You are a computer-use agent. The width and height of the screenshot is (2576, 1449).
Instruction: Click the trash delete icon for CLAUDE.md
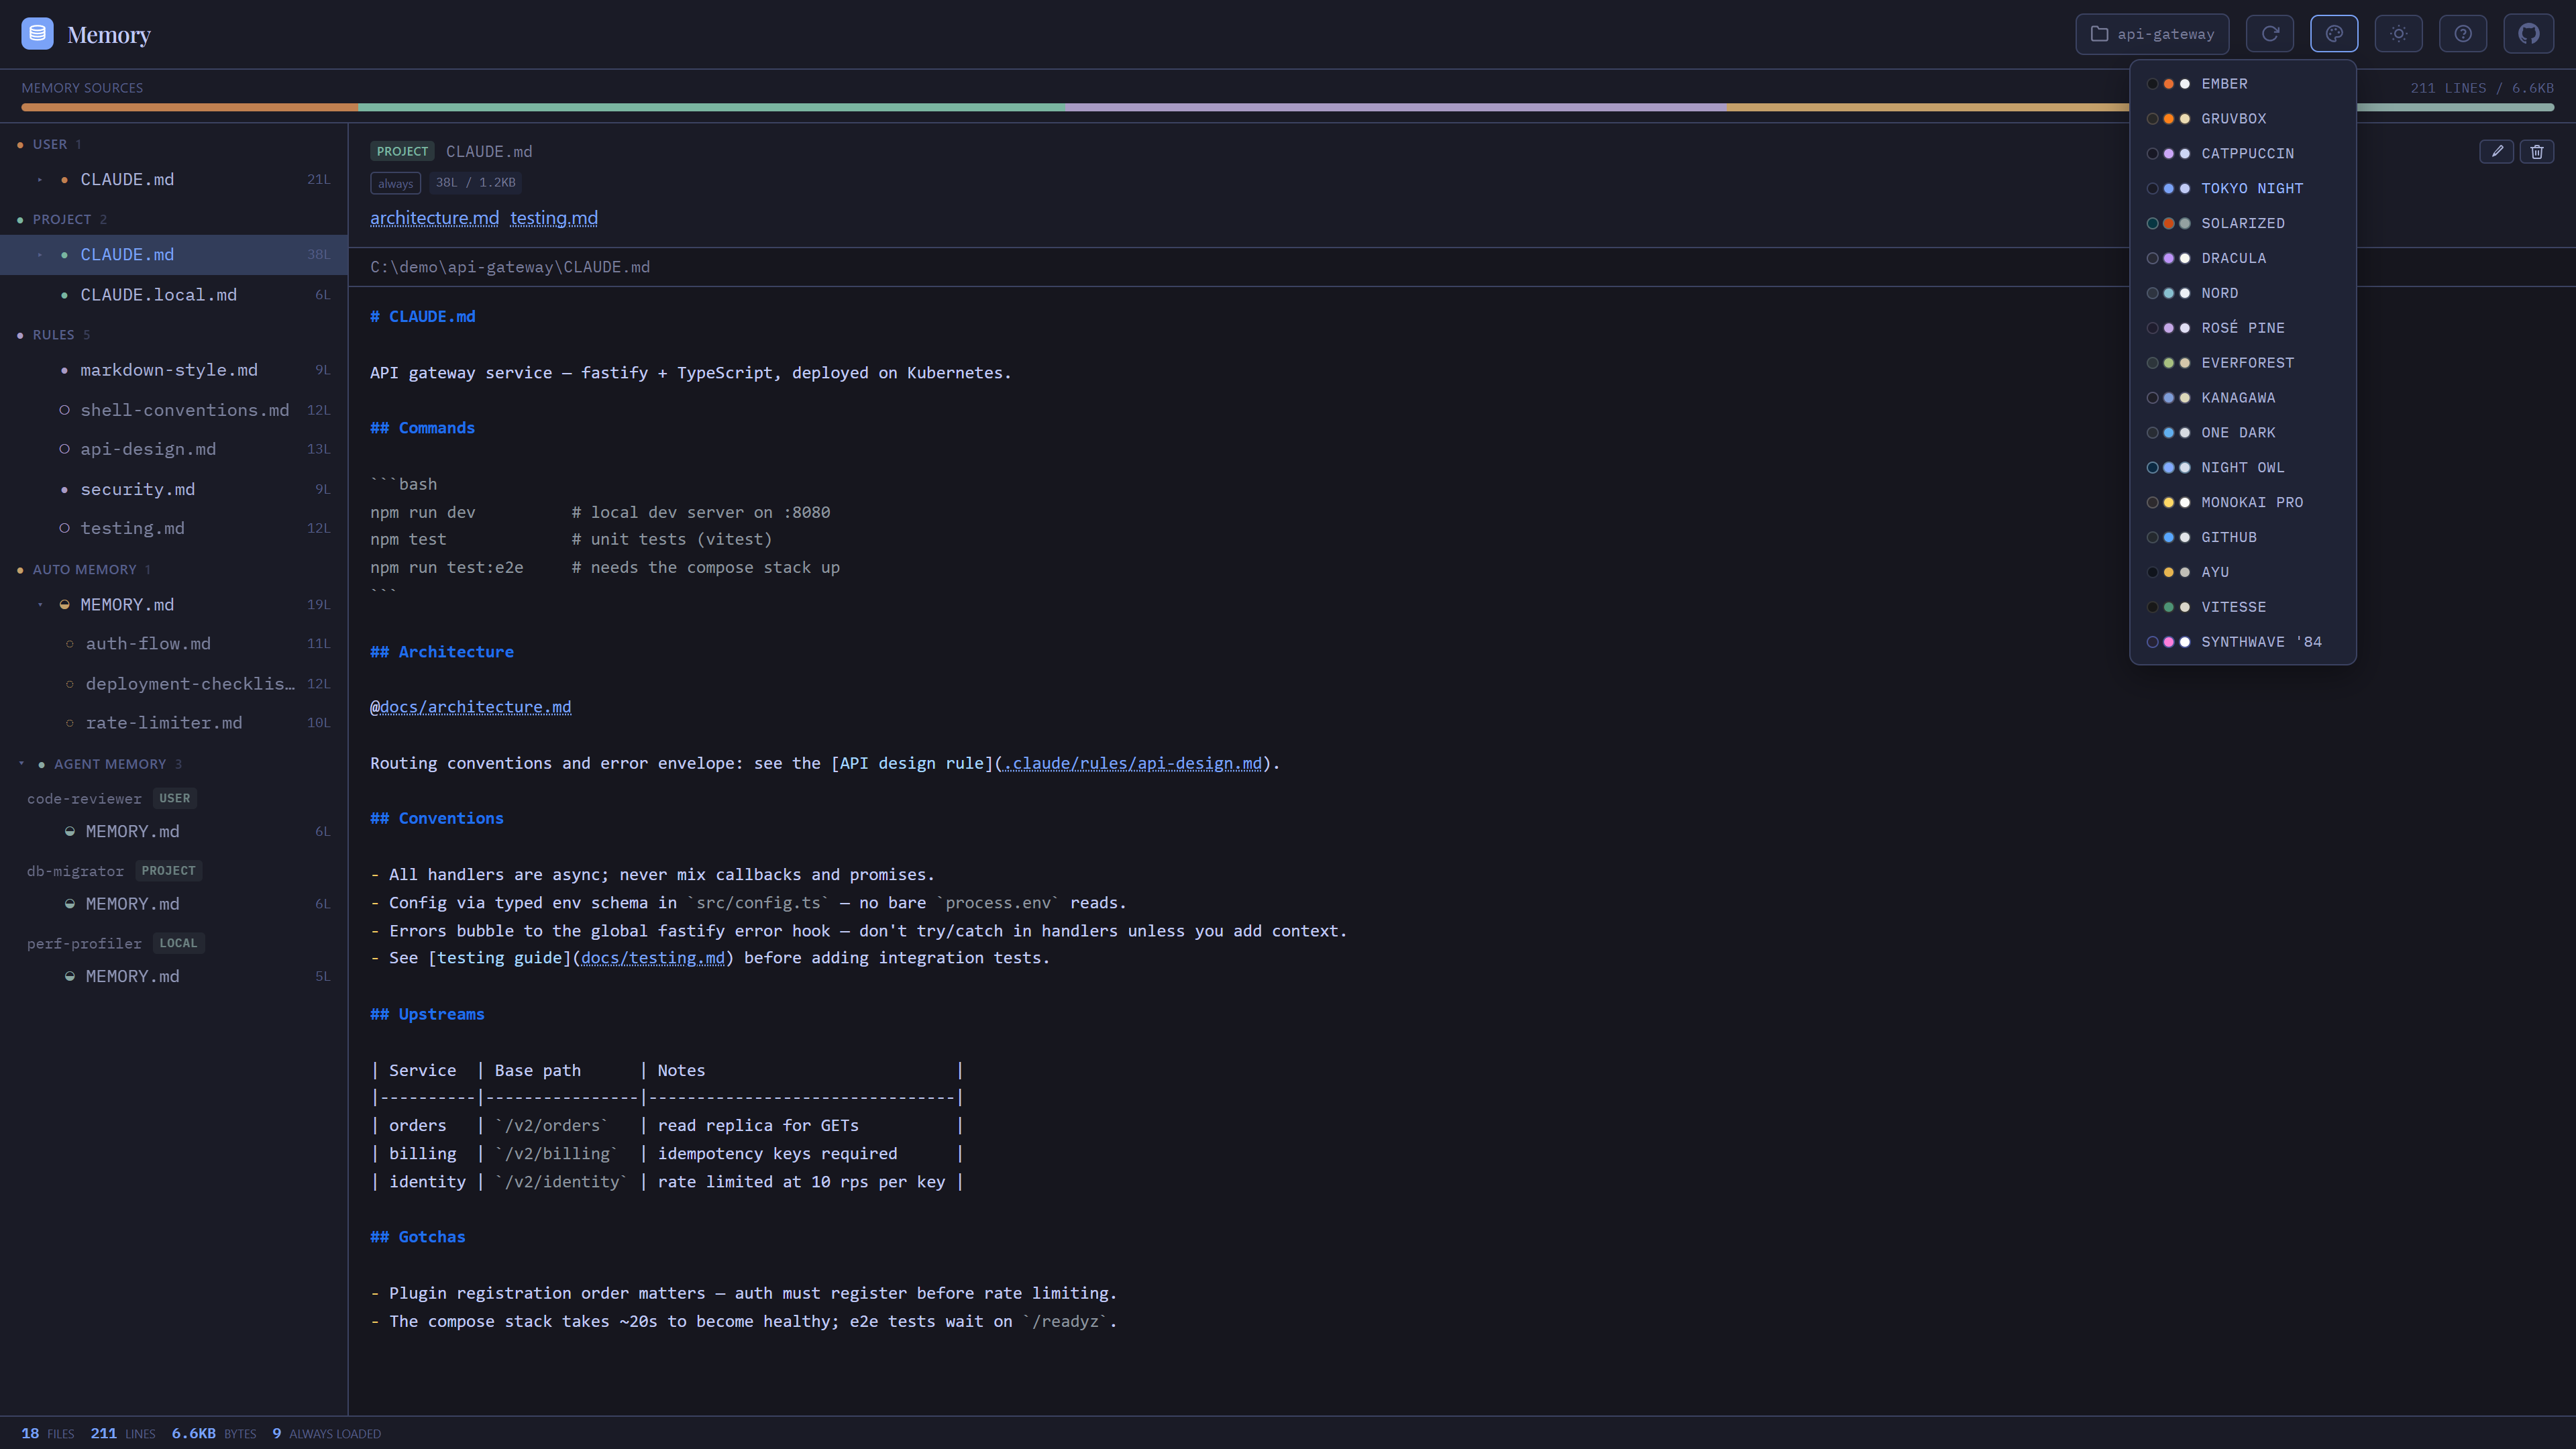point(2537,152)
